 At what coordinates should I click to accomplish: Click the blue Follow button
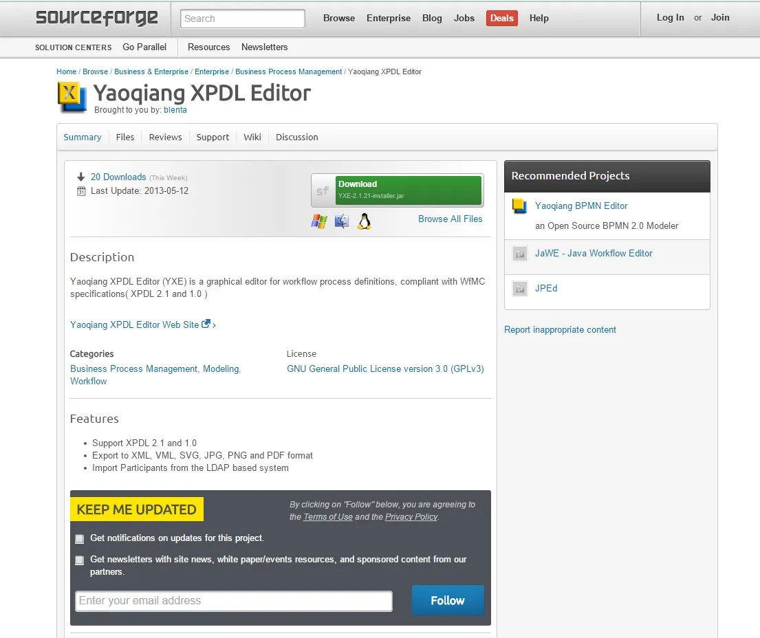pos(448,601)
